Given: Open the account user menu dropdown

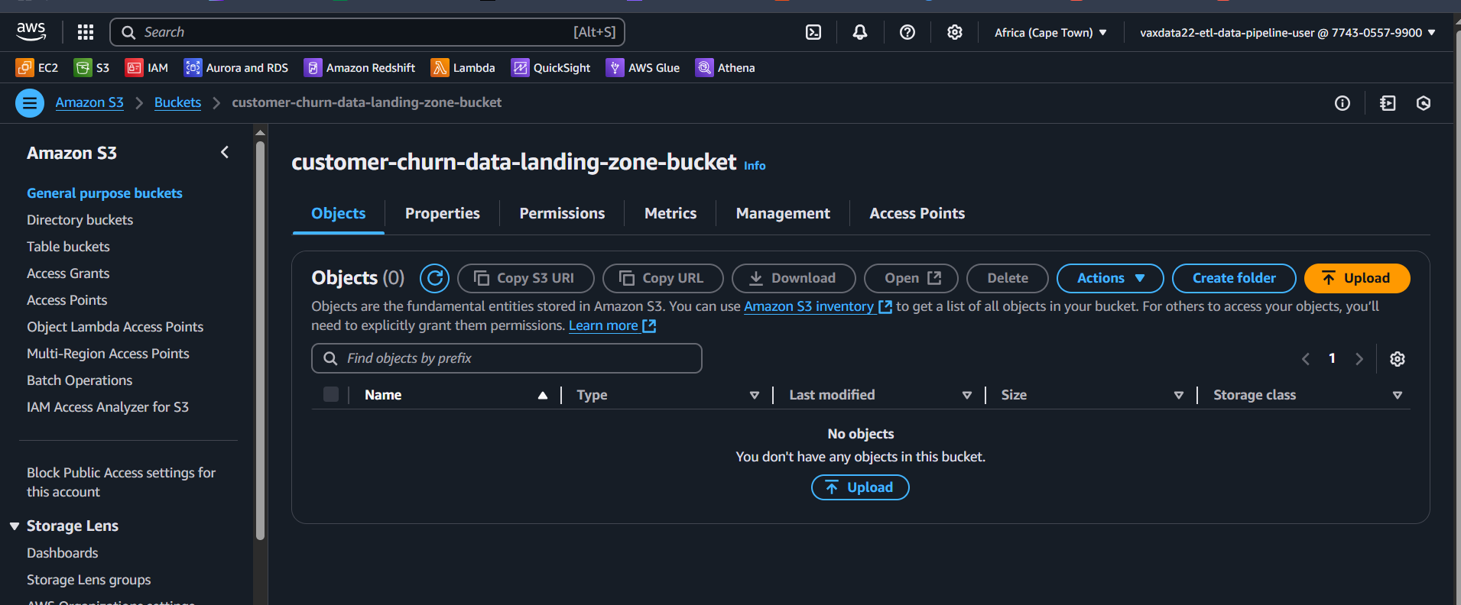Looking at the screenshot, I should tap(1287, 32).
